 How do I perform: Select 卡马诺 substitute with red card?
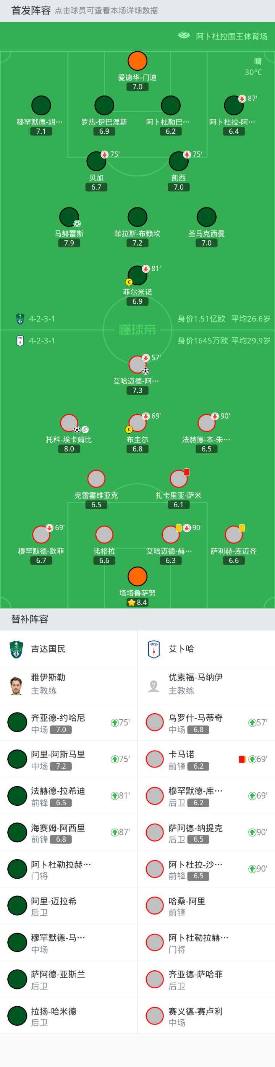click(x=206, y=759)
